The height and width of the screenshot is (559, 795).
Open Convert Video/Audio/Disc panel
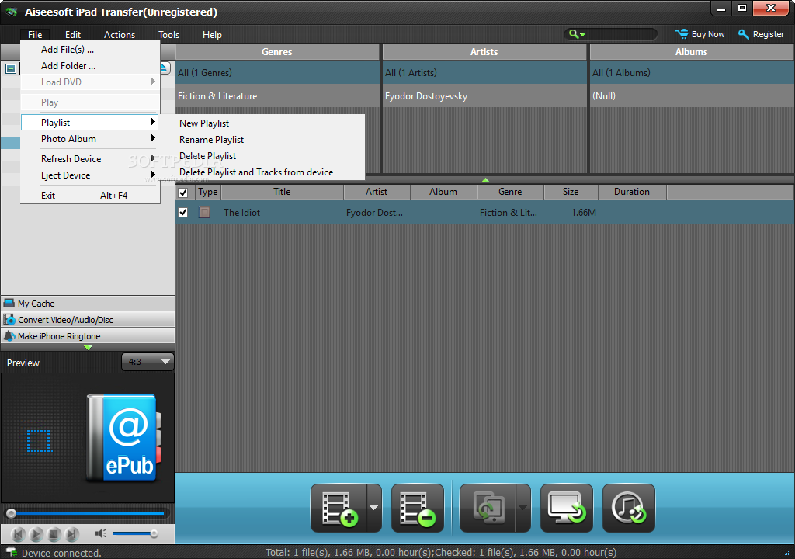pos(88,320)
